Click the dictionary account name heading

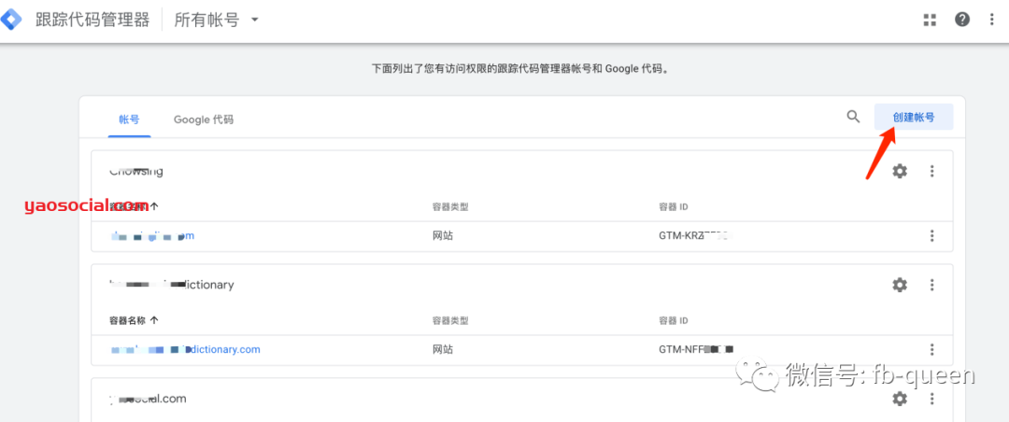[172, 285]
